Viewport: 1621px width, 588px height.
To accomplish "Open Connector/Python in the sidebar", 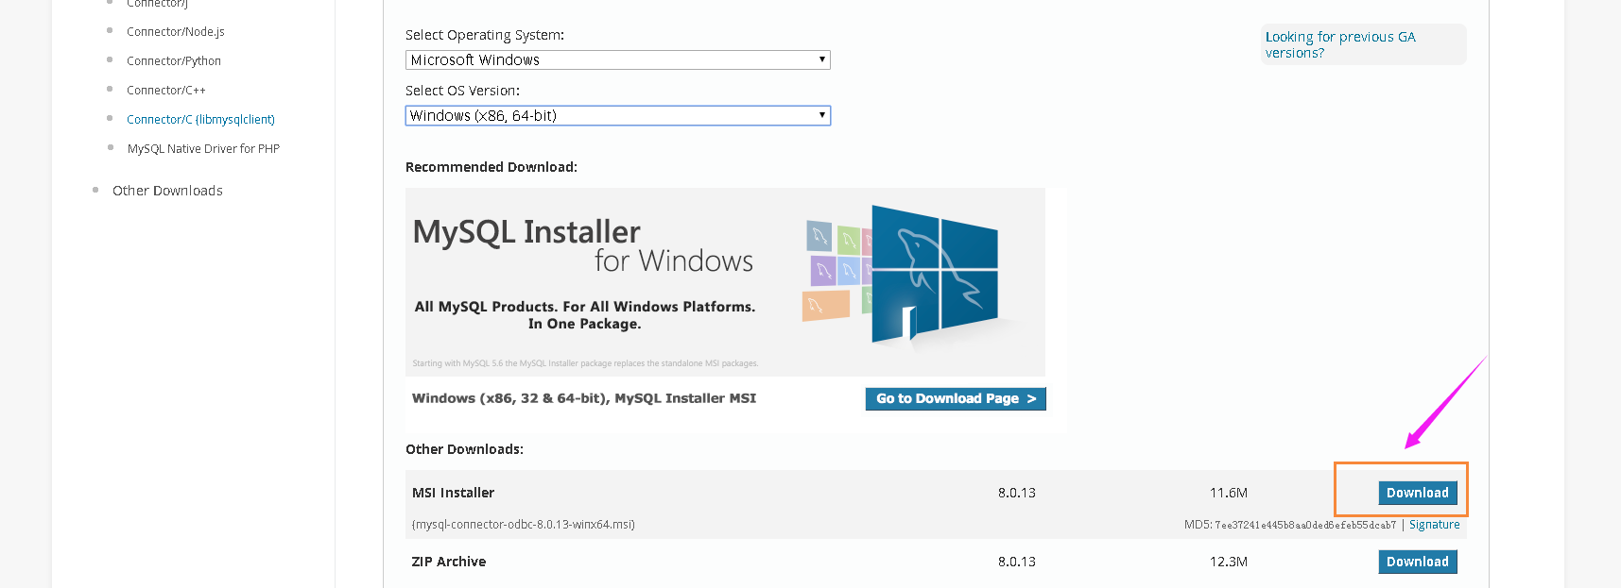I will [x=174, y=61].
